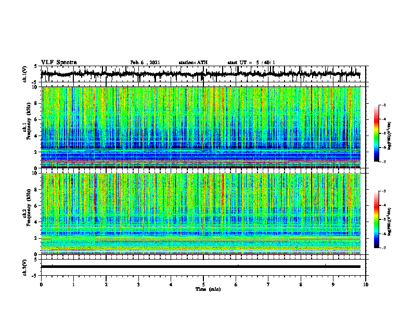The width and height of the screenshot is (412, 319).
Task: Click inside the ch.1 spectrogram panel
Action: point(200,127)
